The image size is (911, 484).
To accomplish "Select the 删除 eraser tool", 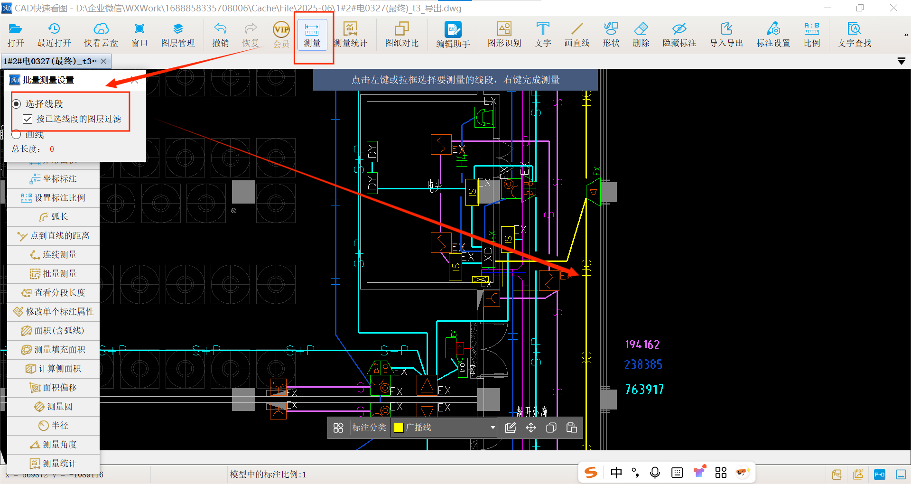I will (641, 35).
